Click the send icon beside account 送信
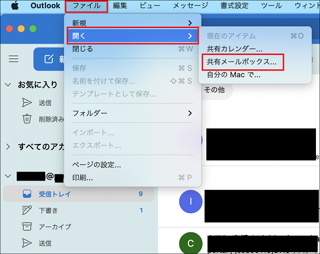The width and height of the screenshot is (320, 254). point(27,243)
